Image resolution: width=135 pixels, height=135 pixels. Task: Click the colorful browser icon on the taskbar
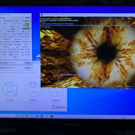tap(27, 116)
